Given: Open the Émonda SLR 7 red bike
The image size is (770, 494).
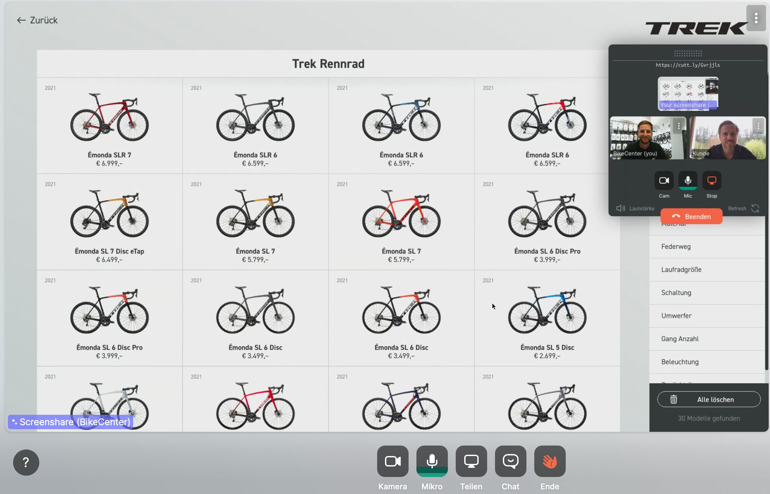Looking at the screenshot, I should (x=109, y=126).
